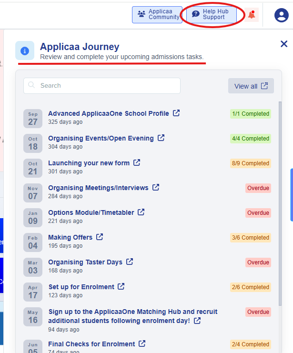
Task: Click the 1/1 Completed status badge
Action: [x=251, y=114]
